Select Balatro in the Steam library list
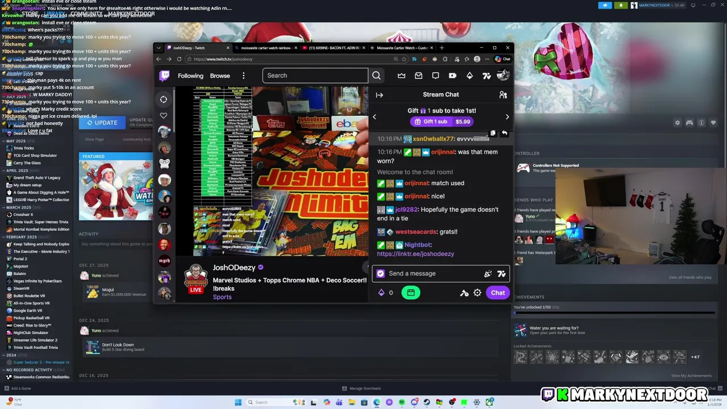 pyautogui.click(x=20, y=273)
